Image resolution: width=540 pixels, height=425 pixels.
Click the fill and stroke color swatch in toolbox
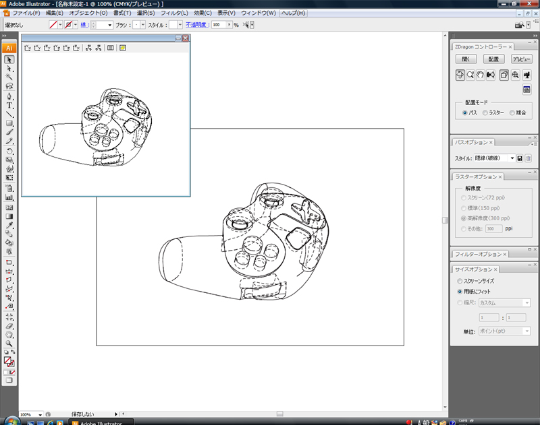pyautogui.click(x=9, y=362)
